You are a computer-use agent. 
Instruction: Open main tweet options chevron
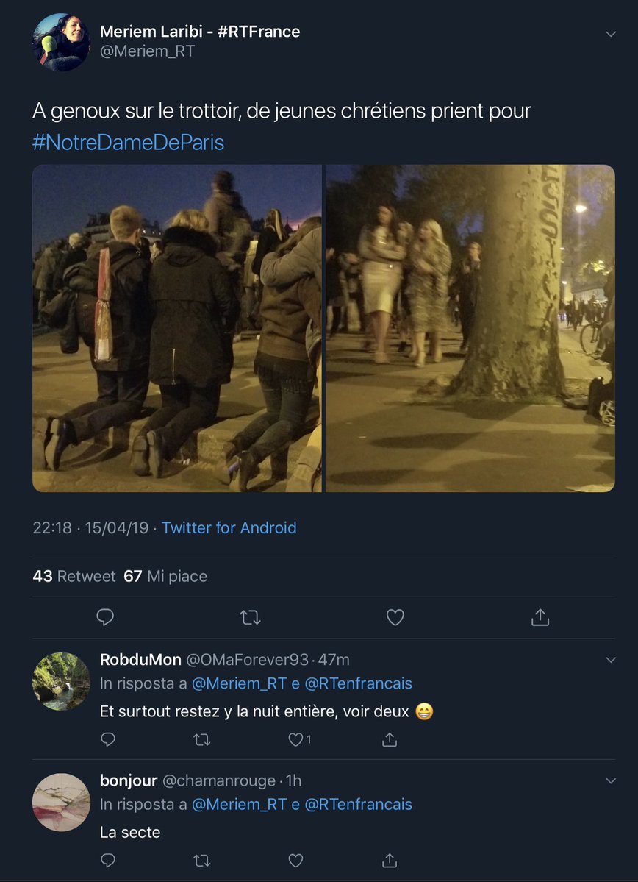(610, 34)
